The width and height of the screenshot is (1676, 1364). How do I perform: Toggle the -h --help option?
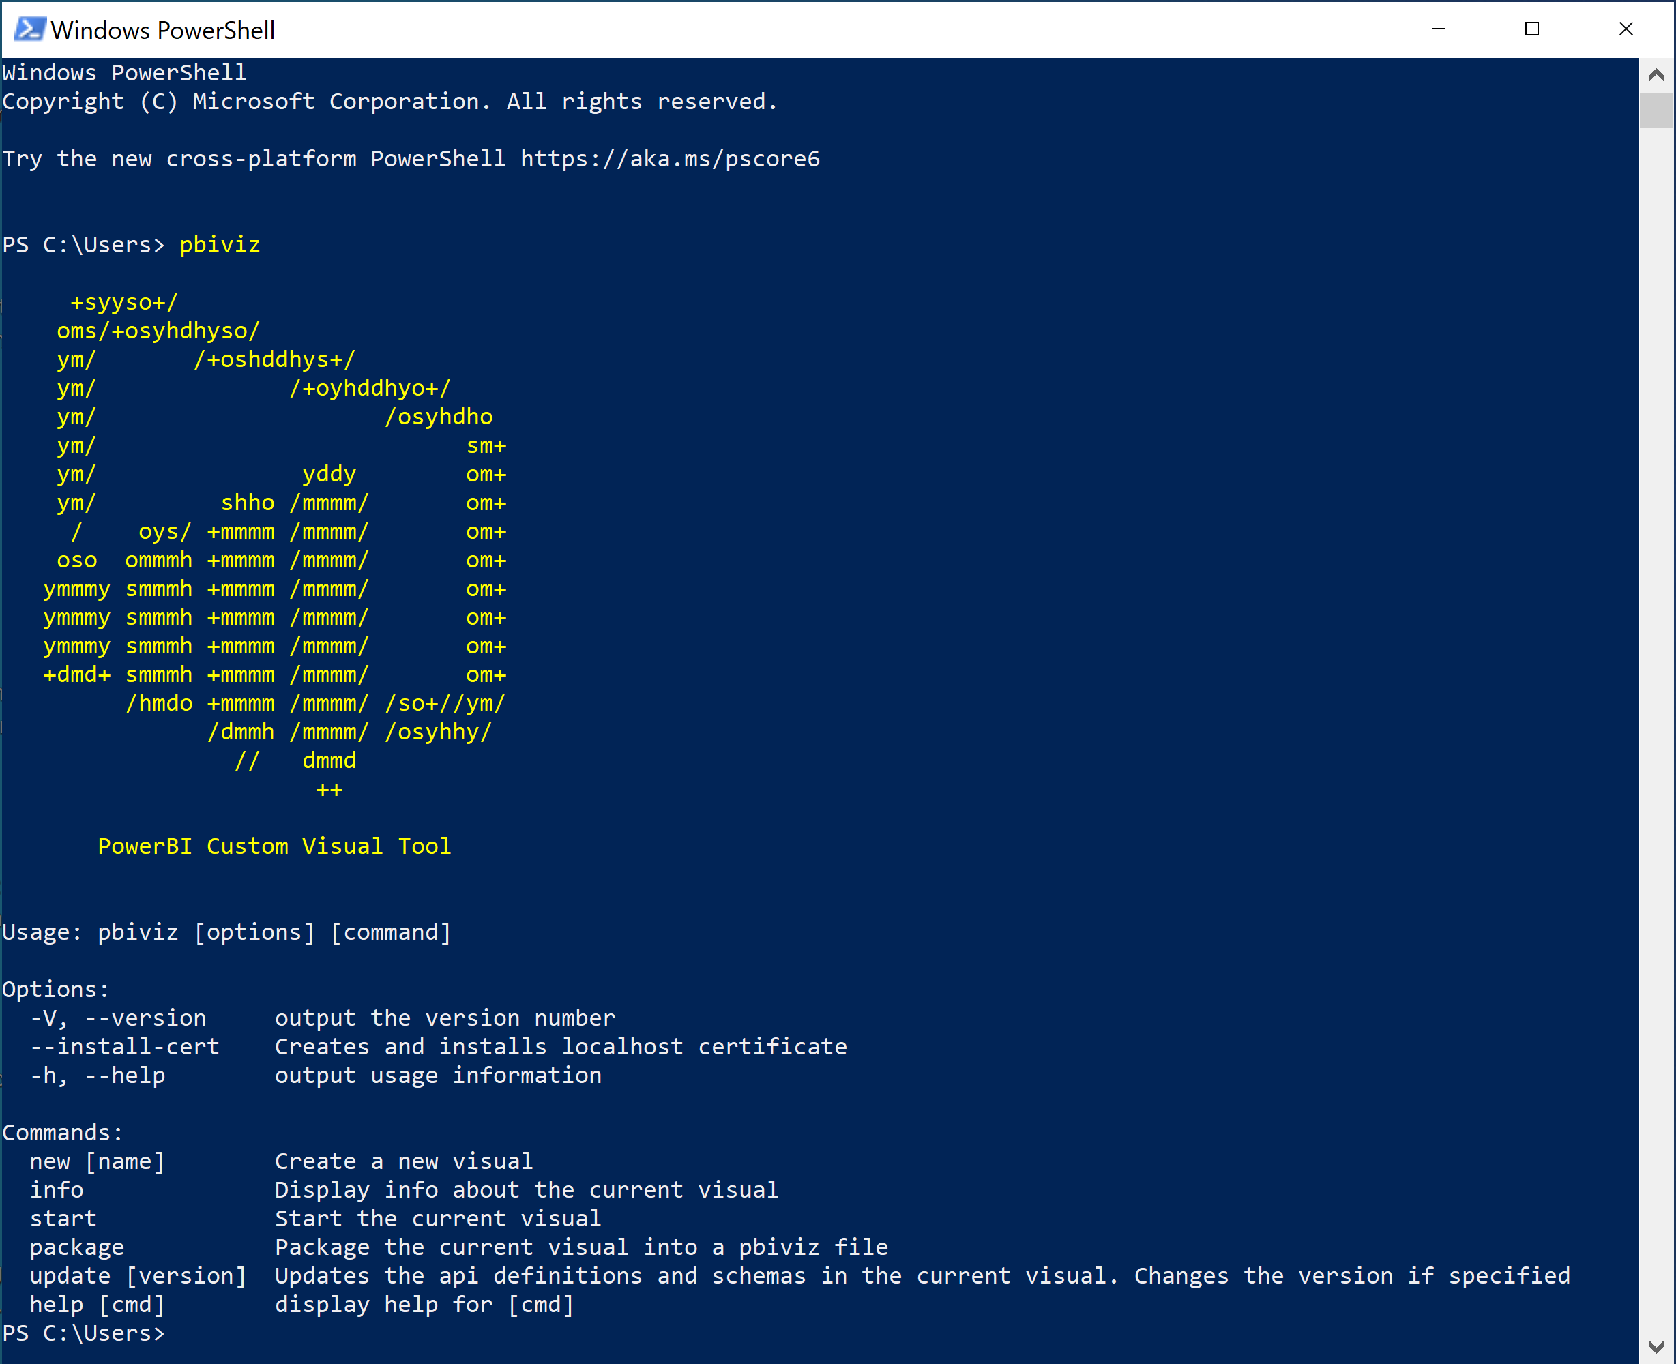[91, 1075]
